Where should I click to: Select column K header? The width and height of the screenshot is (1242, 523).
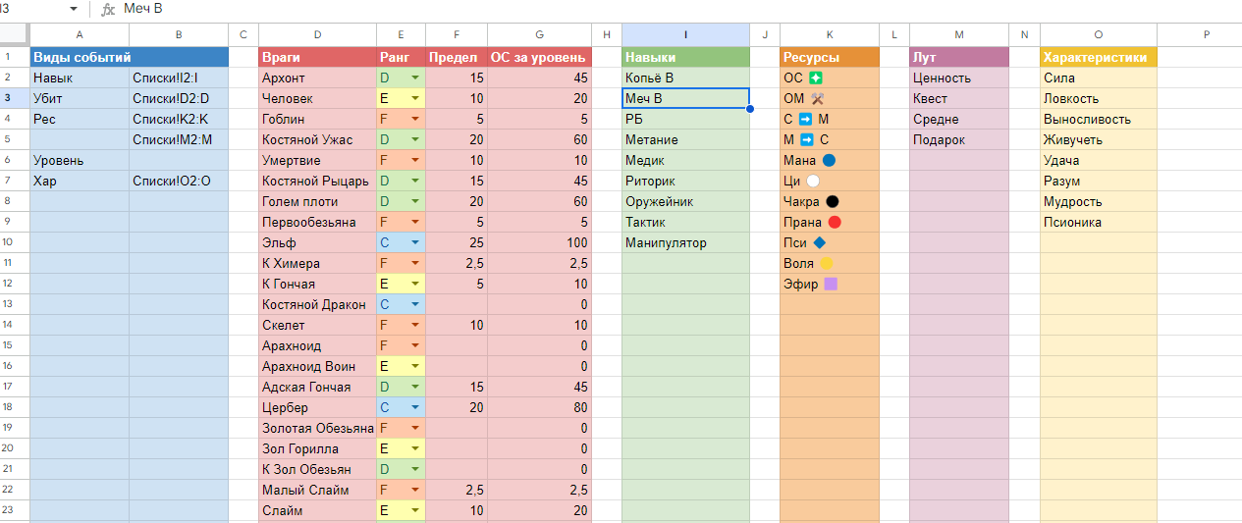pyautogui.click(x=830, y=35)
